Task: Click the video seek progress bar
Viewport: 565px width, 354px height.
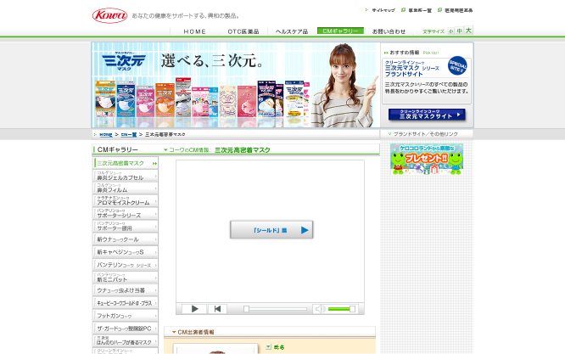Action: pyautogui.click(x=276, y=309)
